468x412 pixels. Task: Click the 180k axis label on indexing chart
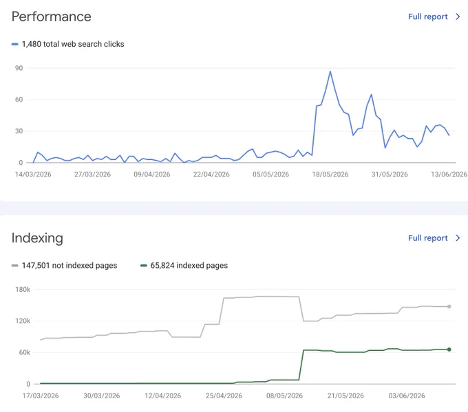pyautogui.click(x=23, y=290)
